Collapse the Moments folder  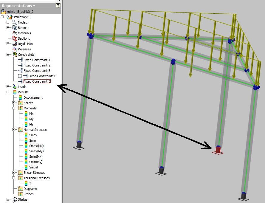coord(13,108)
